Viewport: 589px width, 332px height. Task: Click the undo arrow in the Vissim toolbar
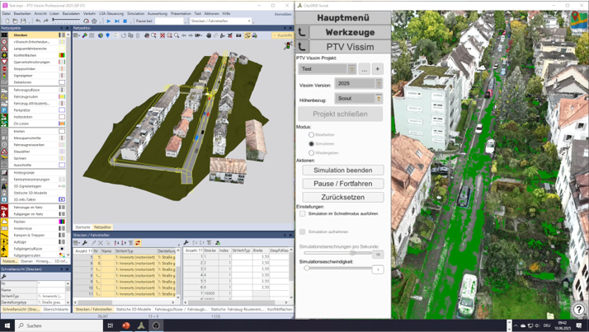tap(38, 21)
